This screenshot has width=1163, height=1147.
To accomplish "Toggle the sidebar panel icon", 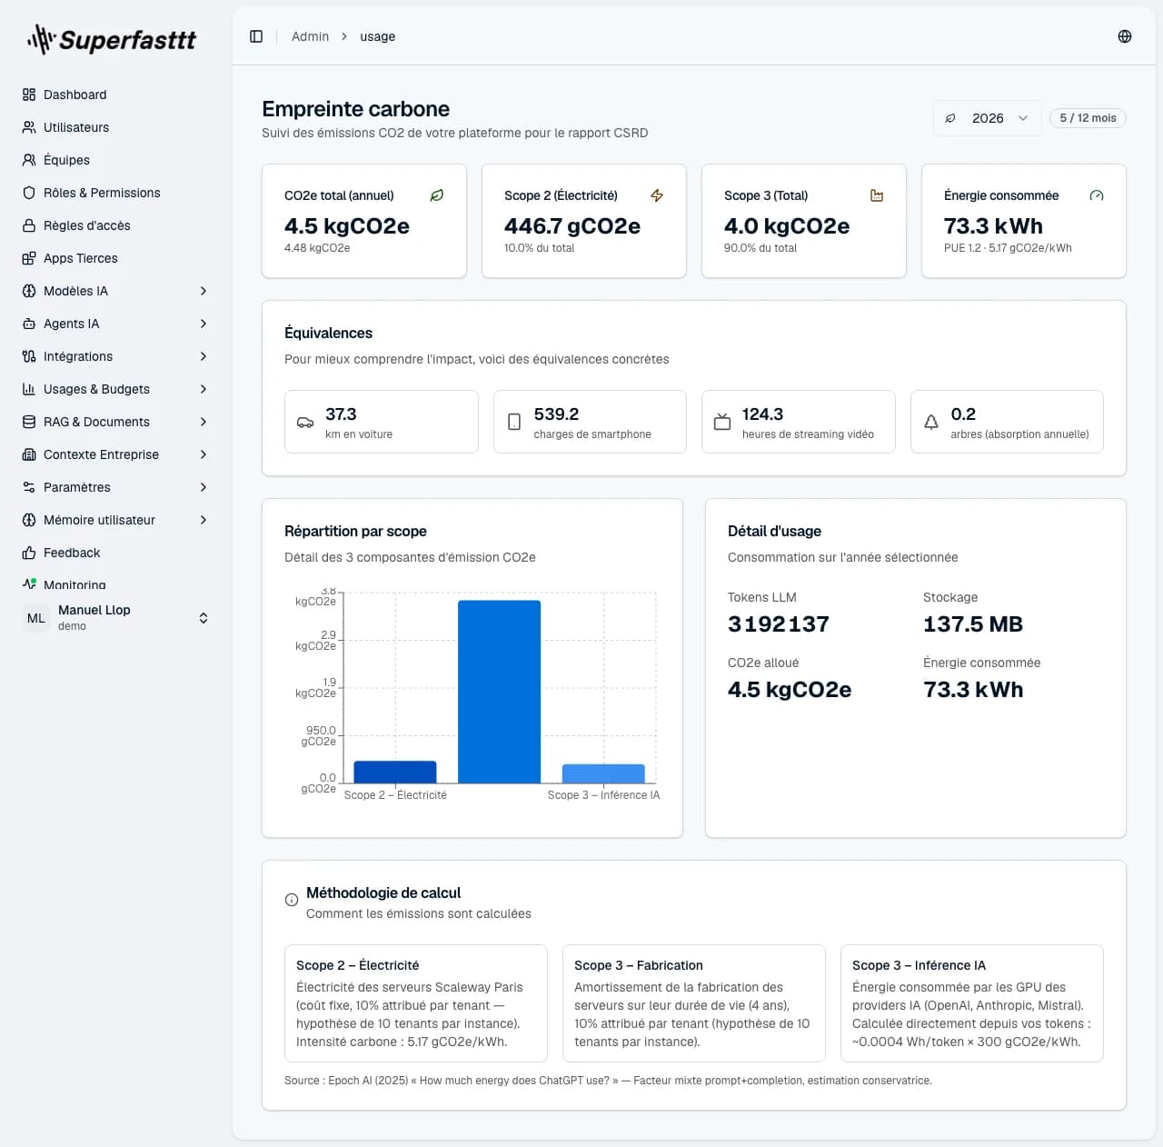I will point(256,36).
